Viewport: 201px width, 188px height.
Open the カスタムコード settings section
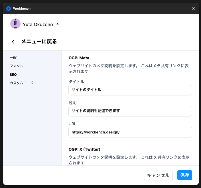point(22,83)
